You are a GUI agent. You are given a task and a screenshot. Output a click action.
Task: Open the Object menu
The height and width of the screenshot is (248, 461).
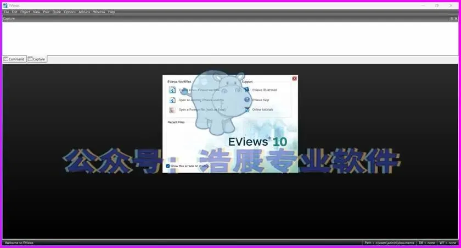25,12
